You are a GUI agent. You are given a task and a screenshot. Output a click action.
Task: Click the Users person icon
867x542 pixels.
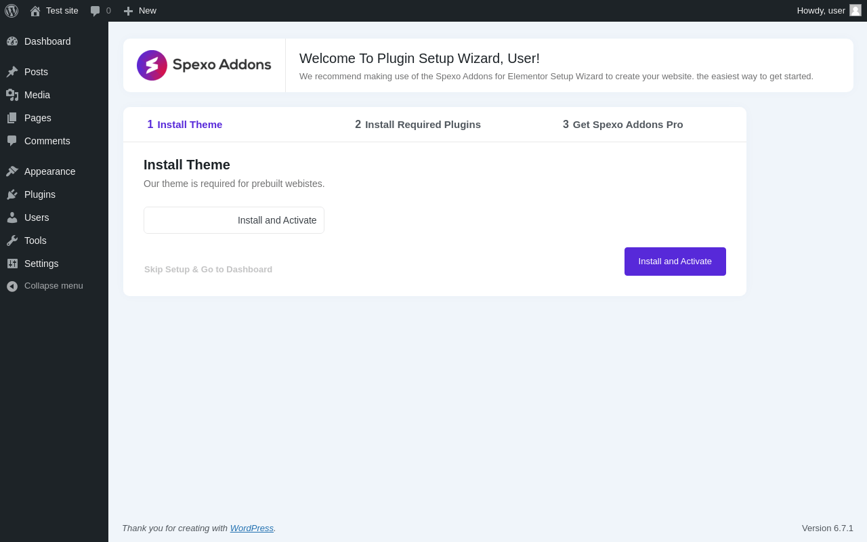12,217
